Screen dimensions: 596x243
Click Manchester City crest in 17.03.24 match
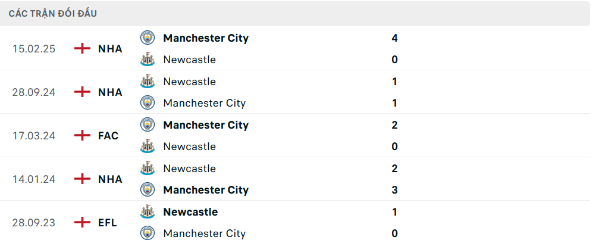(147, 125)
